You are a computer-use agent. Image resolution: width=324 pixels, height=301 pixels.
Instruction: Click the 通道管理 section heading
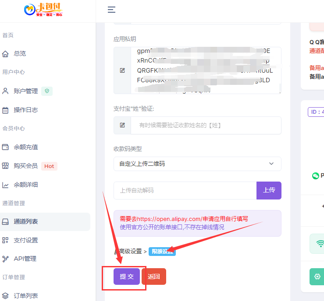point(14,203)
